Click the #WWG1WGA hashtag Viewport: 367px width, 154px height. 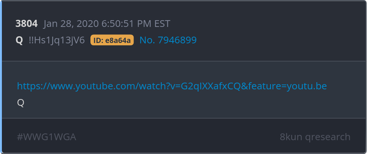[47, 137]
